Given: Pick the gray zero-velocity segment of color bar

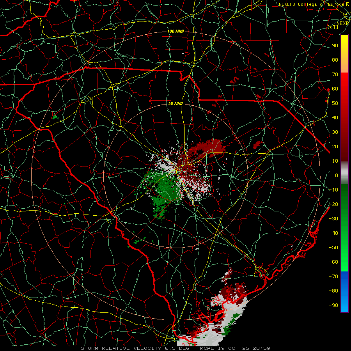Looking at the screenshot, I should pos(344,173).
